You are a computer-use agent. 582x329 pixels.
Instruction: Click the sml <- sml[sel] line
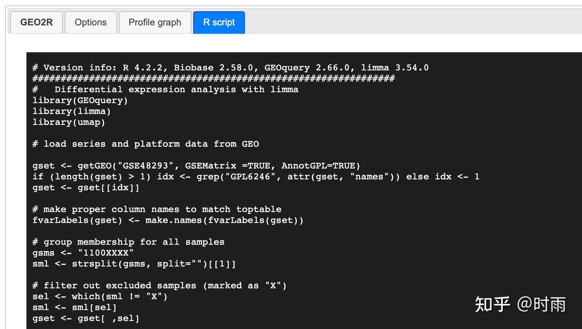74,308
